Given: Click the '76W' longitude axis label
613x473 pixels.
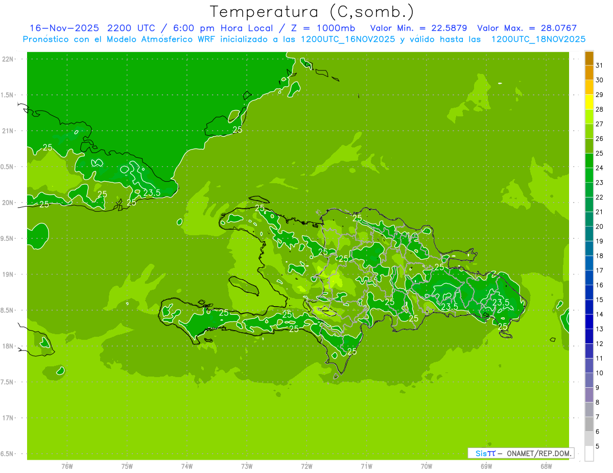Looking at the screenshot, I should 67,466.
